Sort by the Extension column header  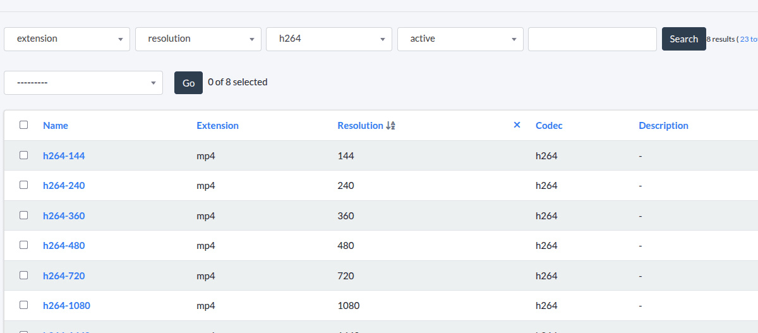(217, 126)
